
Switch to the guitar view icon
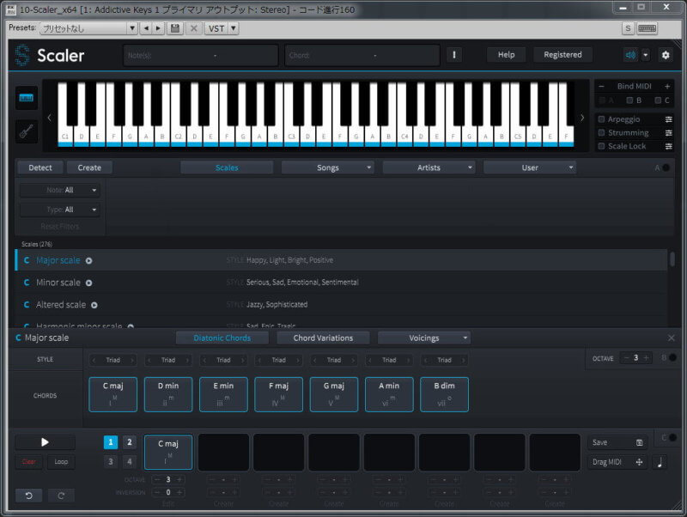[27, 131]
